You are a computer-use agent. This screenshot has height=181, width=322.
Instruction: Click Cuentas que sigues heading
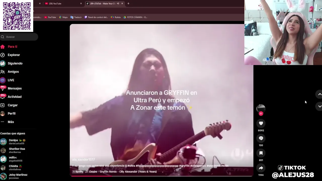click(x=13, y=133)
